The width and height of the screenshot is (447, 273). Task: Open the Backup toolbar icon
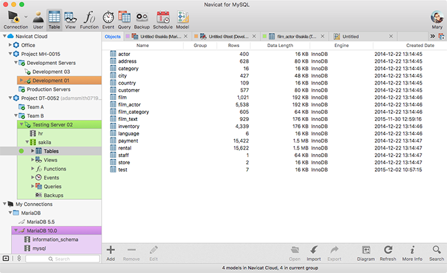coord(142,19)
